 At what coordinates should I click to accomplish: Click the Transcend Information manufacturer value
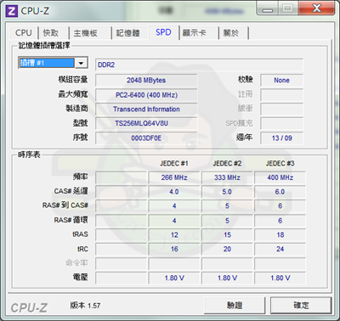point(146,109)
